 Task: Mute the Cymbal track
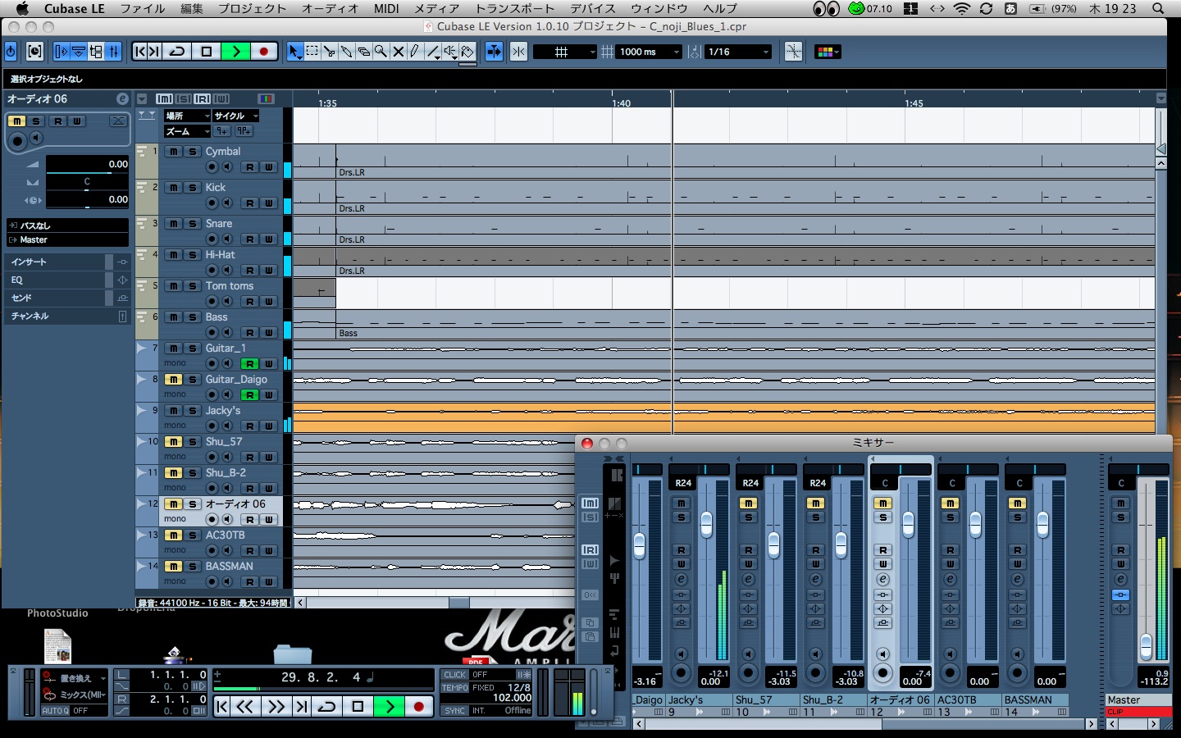coord(174,152)
